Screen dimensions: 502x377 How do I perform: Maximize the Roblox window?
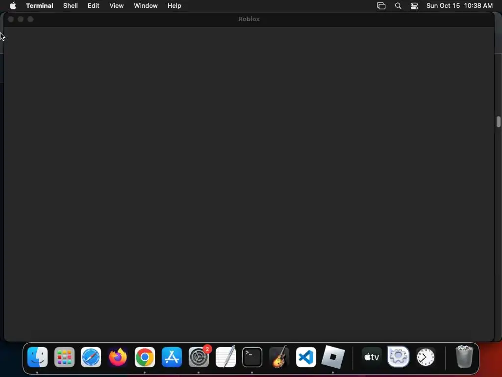(x=30, y=19)
